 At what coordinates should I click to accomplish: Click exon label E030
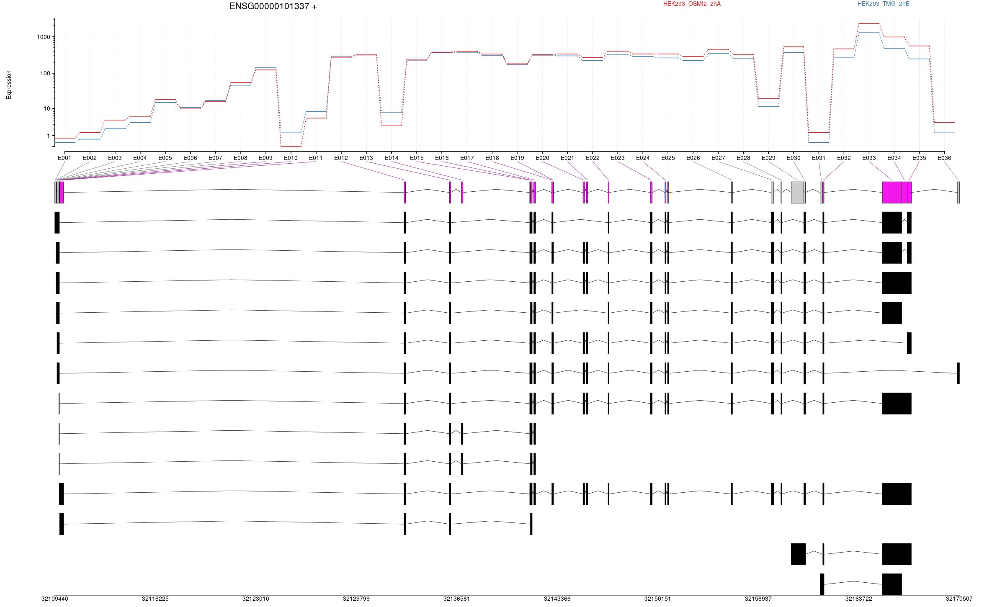click(x=794, y=158)
